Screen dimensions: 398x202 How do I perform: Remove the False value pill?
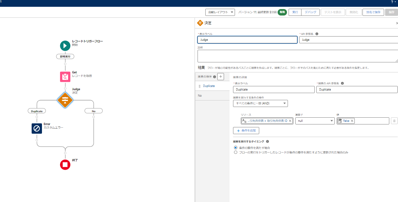click(x=352, y=121)
